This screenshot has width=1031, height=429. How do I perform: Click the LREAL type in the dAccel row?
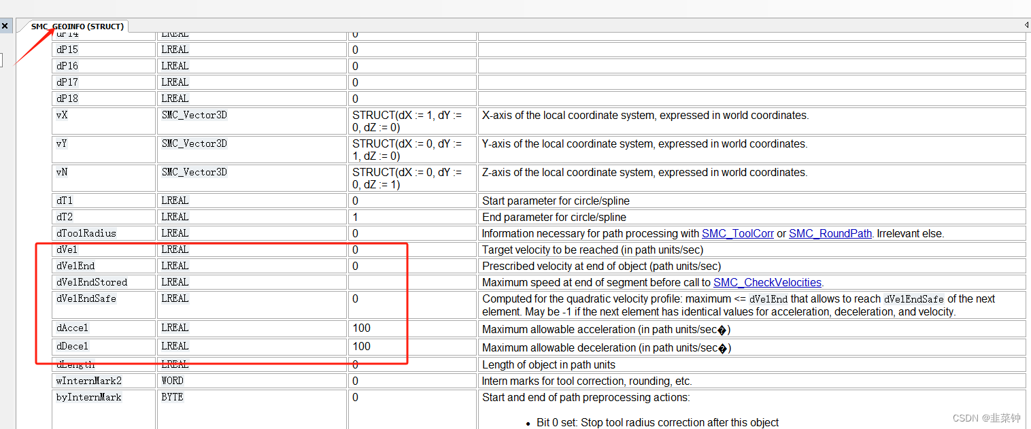click(x=175, y=328)
